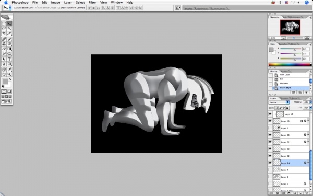Select the Gradient tool
The height and width of the screenshot is (196, 313).
pos(9,49)
